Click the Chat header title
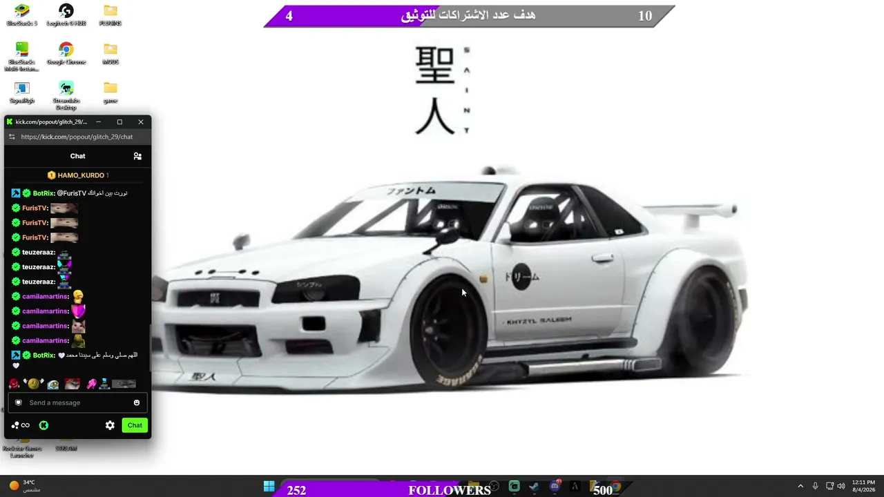The image size is (884, 497). click(x=77, y=156)
